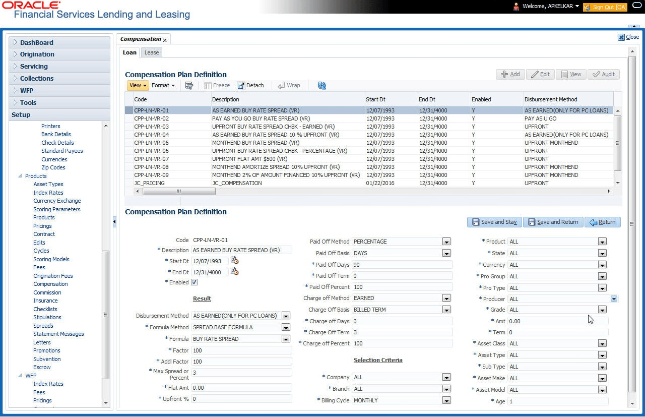The width and height of the screenshot is (645, 417).
Task: Expand the Producer selection dropdown
Action: tap(614, 299)
